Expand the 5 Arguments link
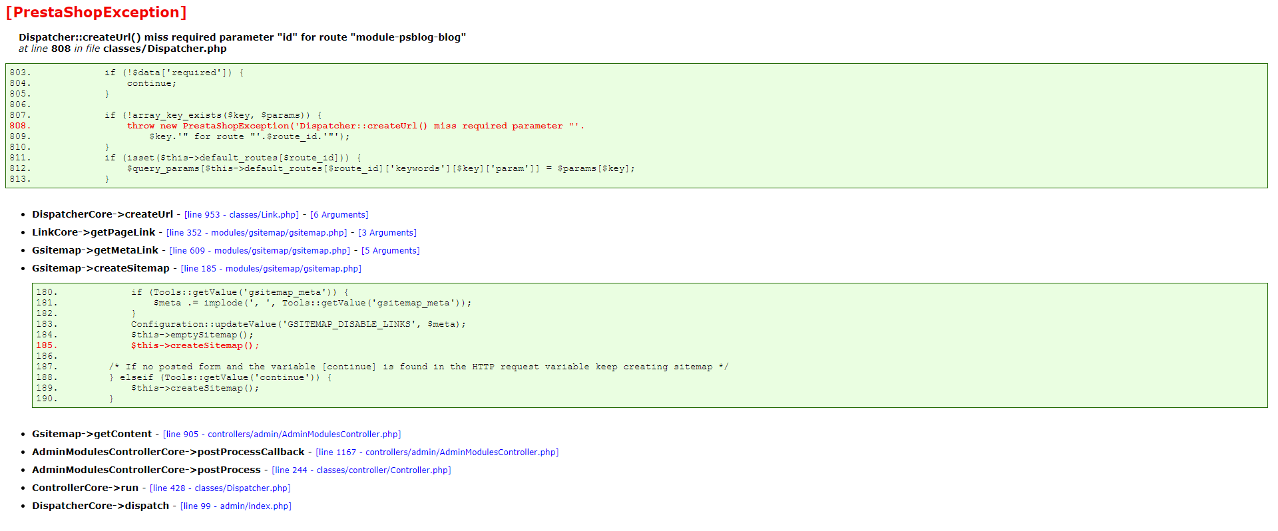1278x531 pixels. tap(391, 251)
